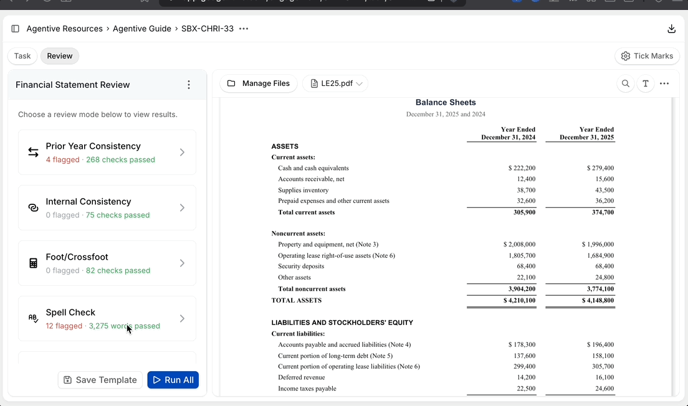The image size is (688, 406).
Task: Click the Manage Files button
Action: click(x=259, y=83)
